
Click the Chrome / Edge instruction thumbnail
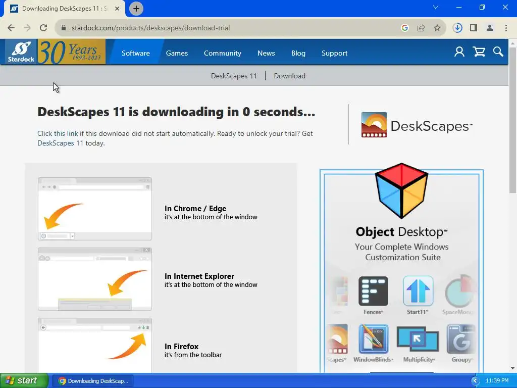[95, 209]
